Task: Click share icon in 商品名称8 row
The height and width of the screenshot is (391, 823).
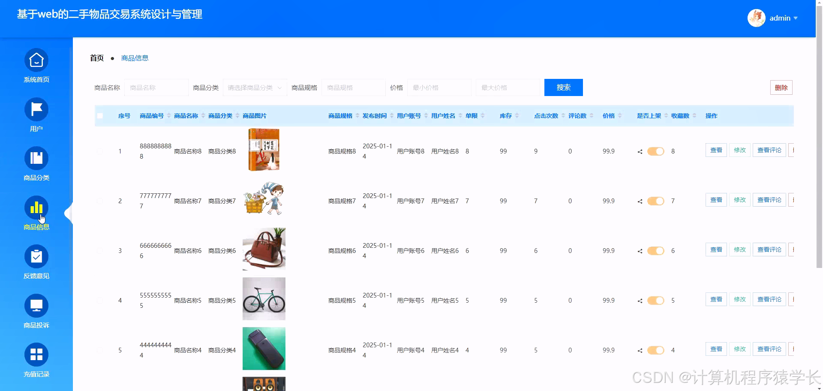Action: [x=640, y=151]
